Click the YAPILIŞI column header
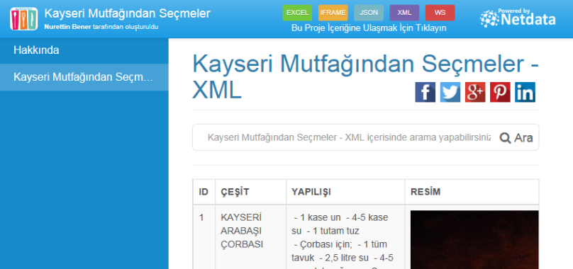Viewport: 573px width, 269px height. point(345,192)
